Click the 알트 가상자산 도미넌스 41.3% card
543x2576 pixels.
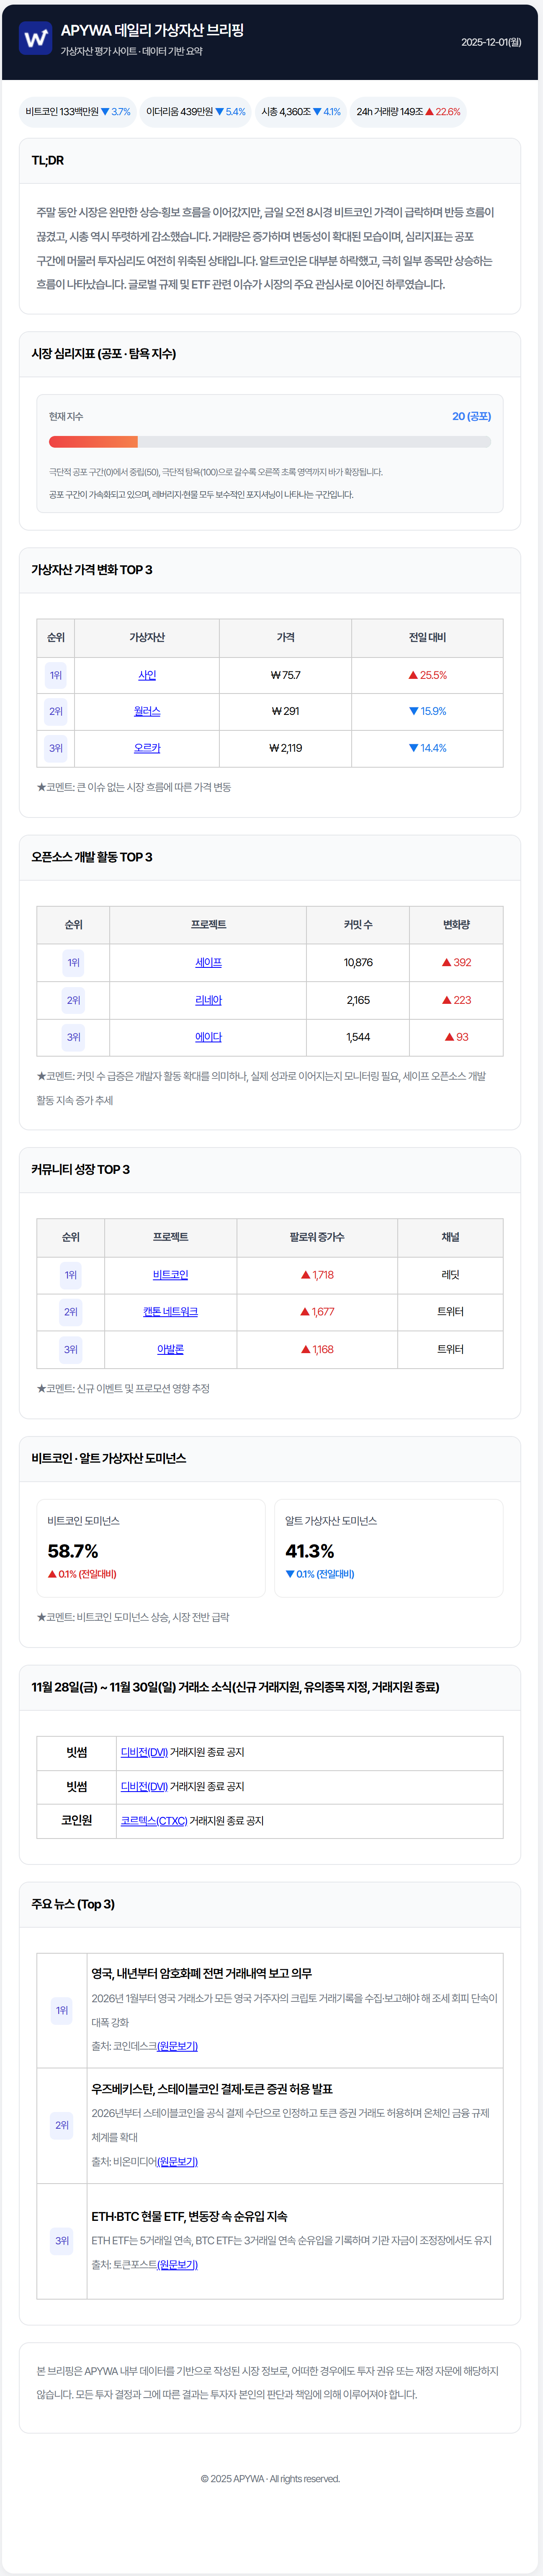[388, 1547]
